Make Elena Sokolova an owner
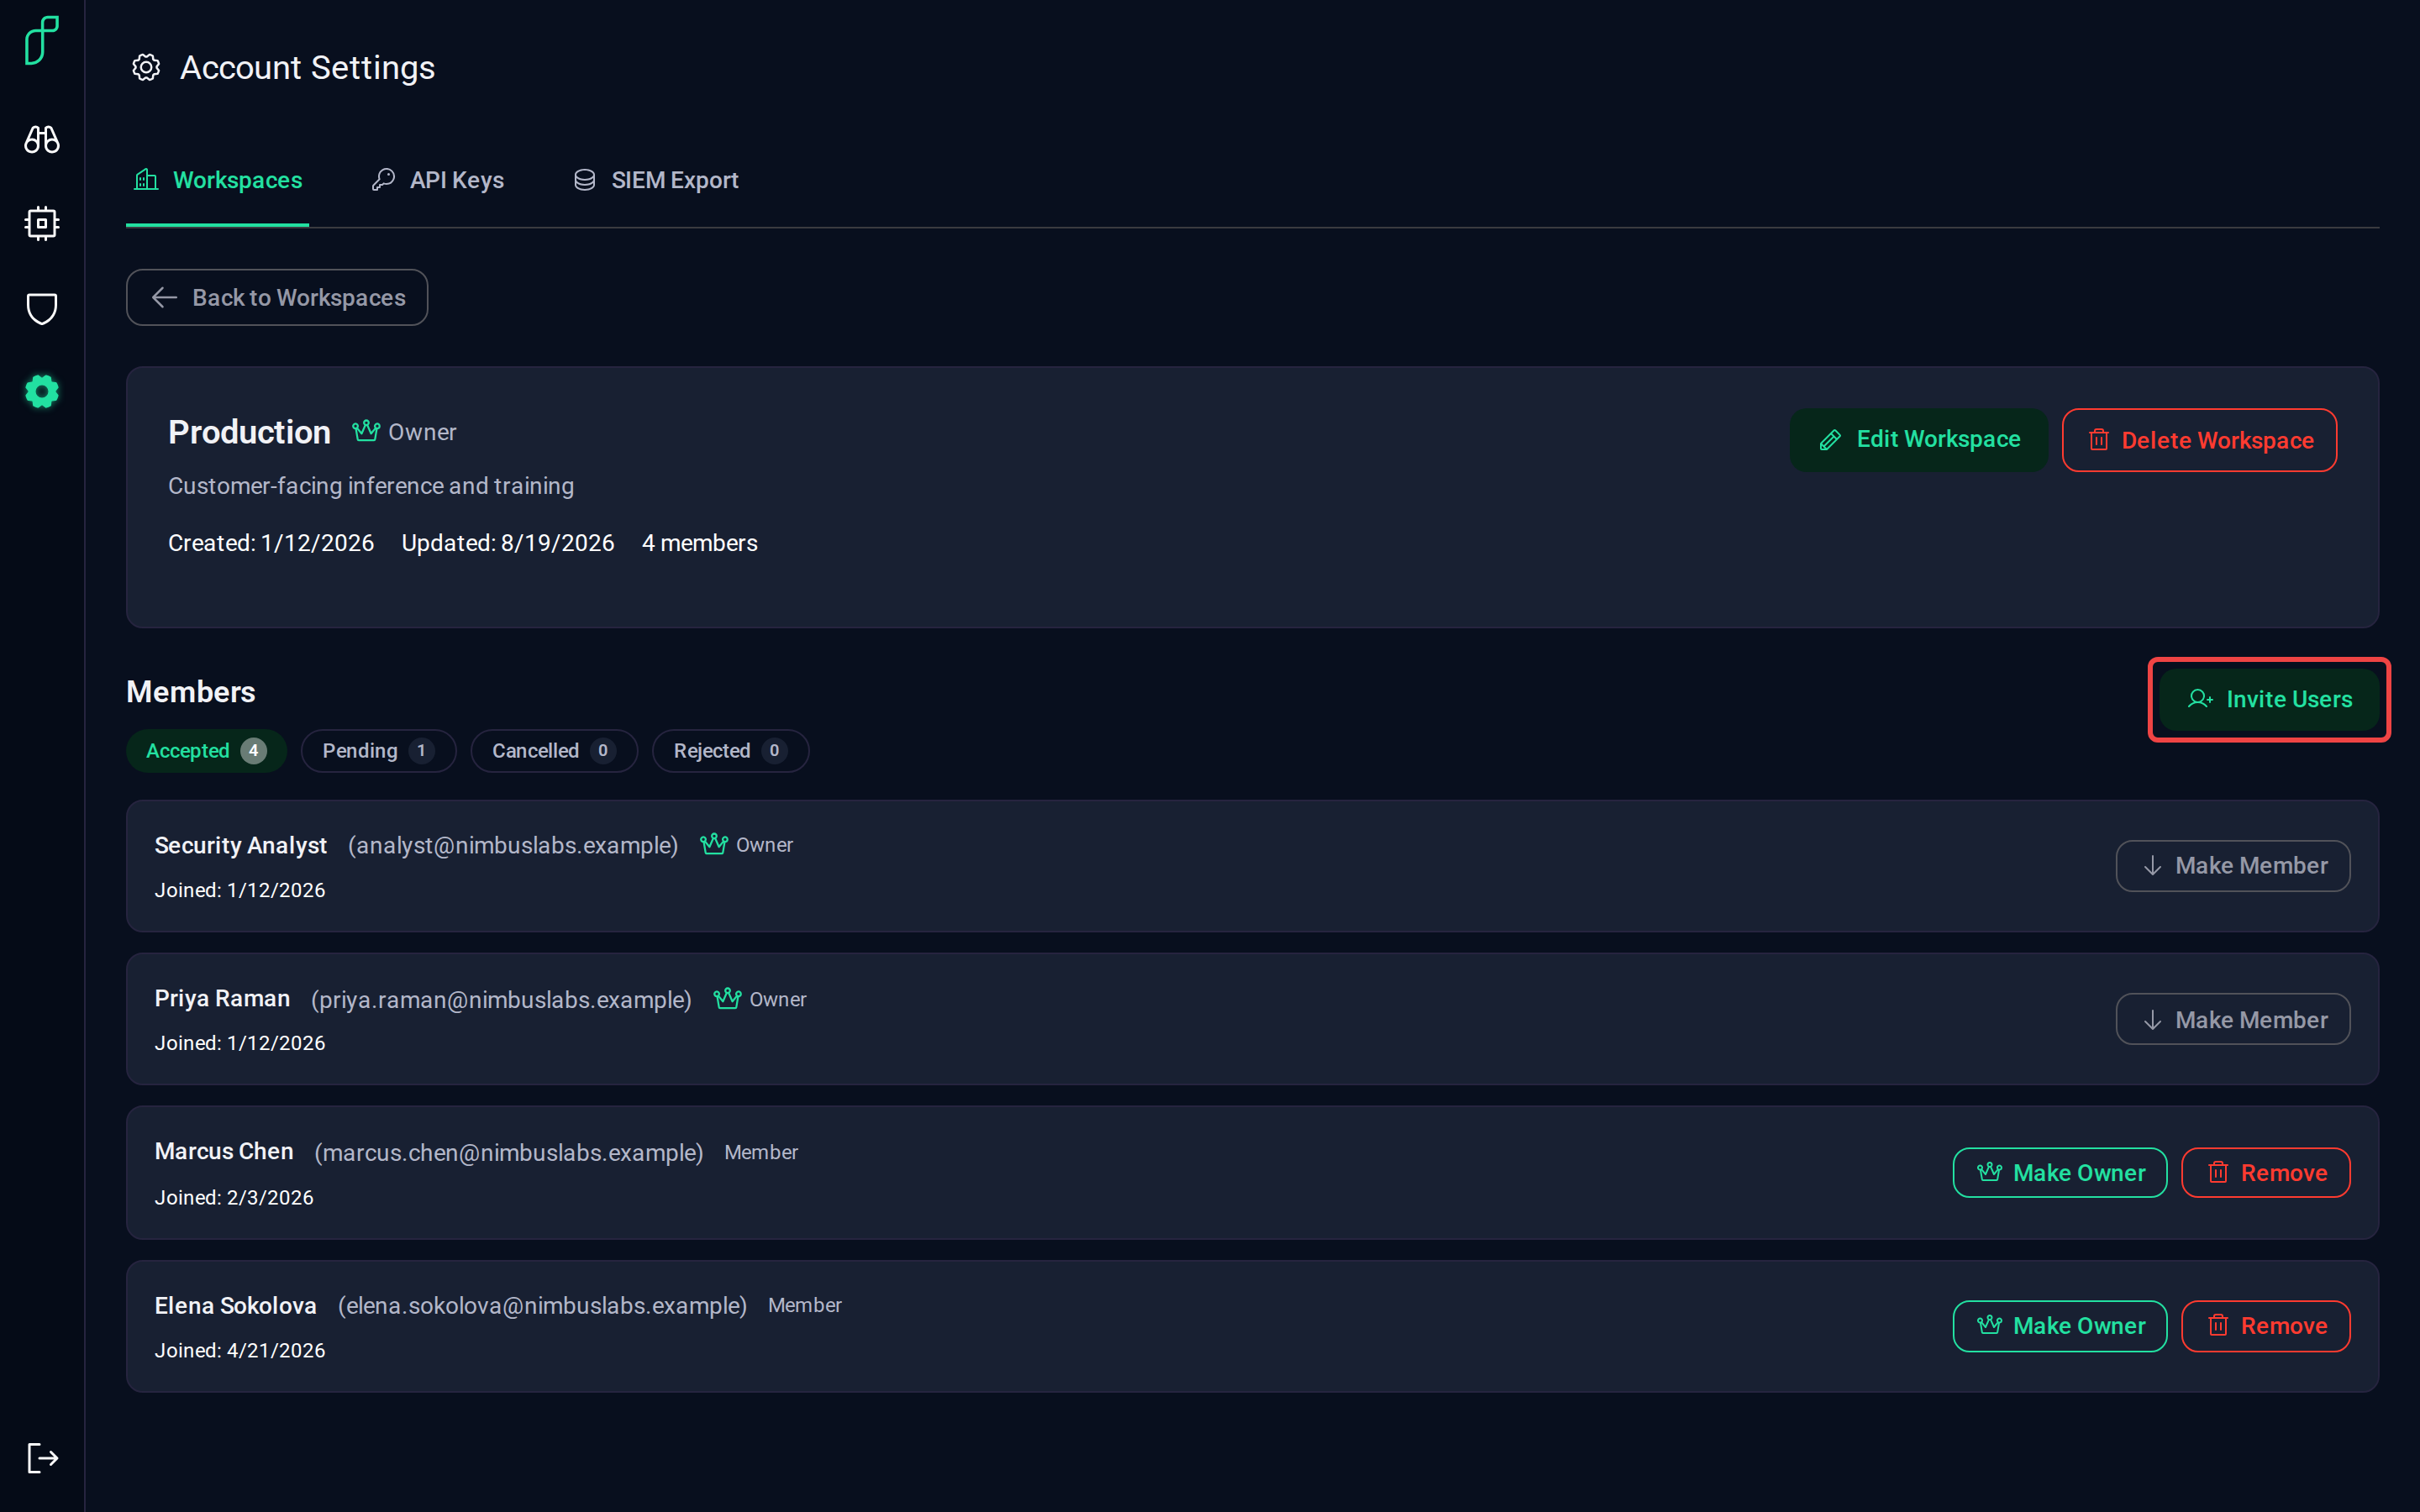 [2060, 1326]
